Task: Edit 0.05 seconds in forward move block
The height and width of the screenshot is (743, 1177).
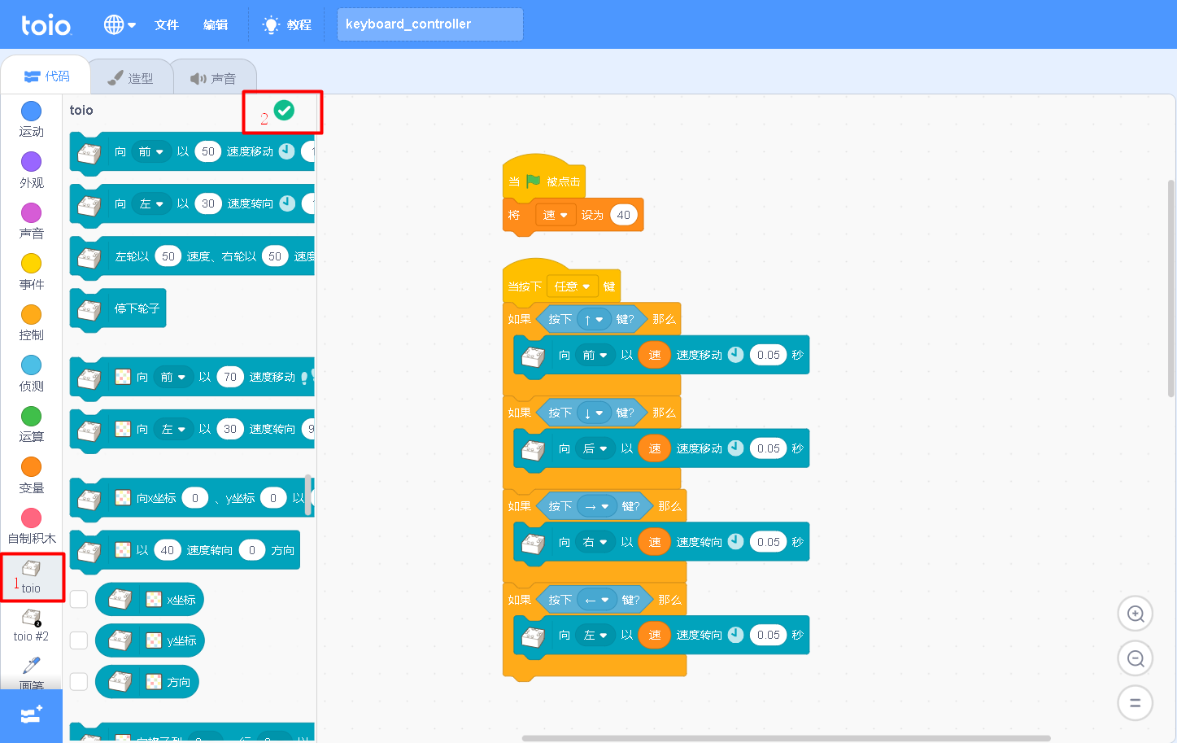Action: [x=769, y=355]
